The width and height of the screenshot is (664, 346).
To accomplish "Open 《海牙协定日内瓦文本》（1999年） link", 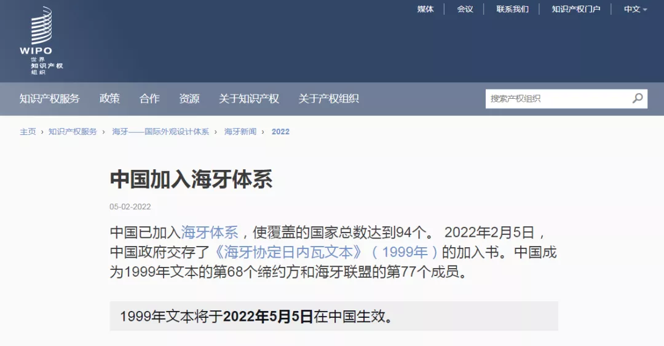I will tap(326, 252).
